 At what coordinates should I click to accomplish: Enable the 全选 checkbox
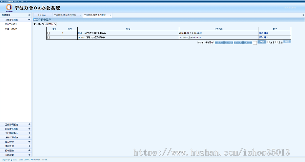[269, 42]
